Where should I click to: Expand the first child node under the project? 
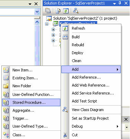point(53,30)
